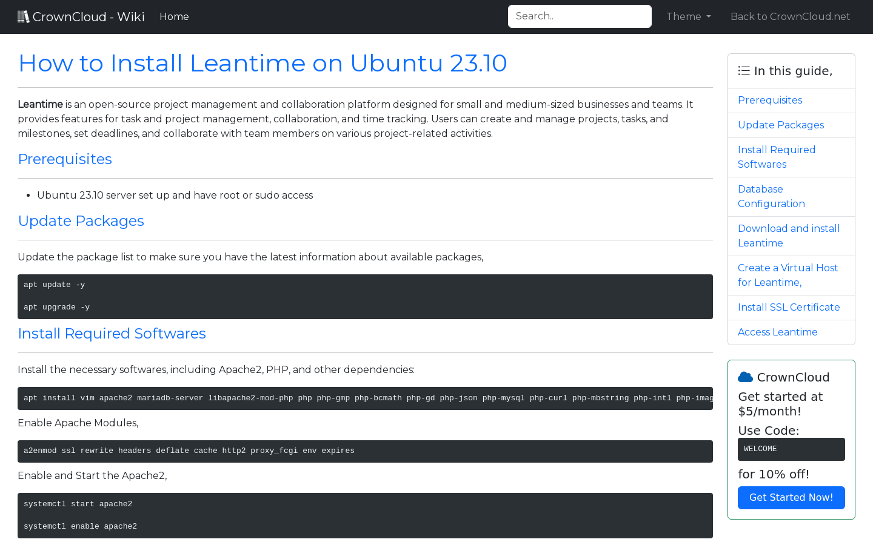Jump to Download and install Leantime section

coord(789,236)
